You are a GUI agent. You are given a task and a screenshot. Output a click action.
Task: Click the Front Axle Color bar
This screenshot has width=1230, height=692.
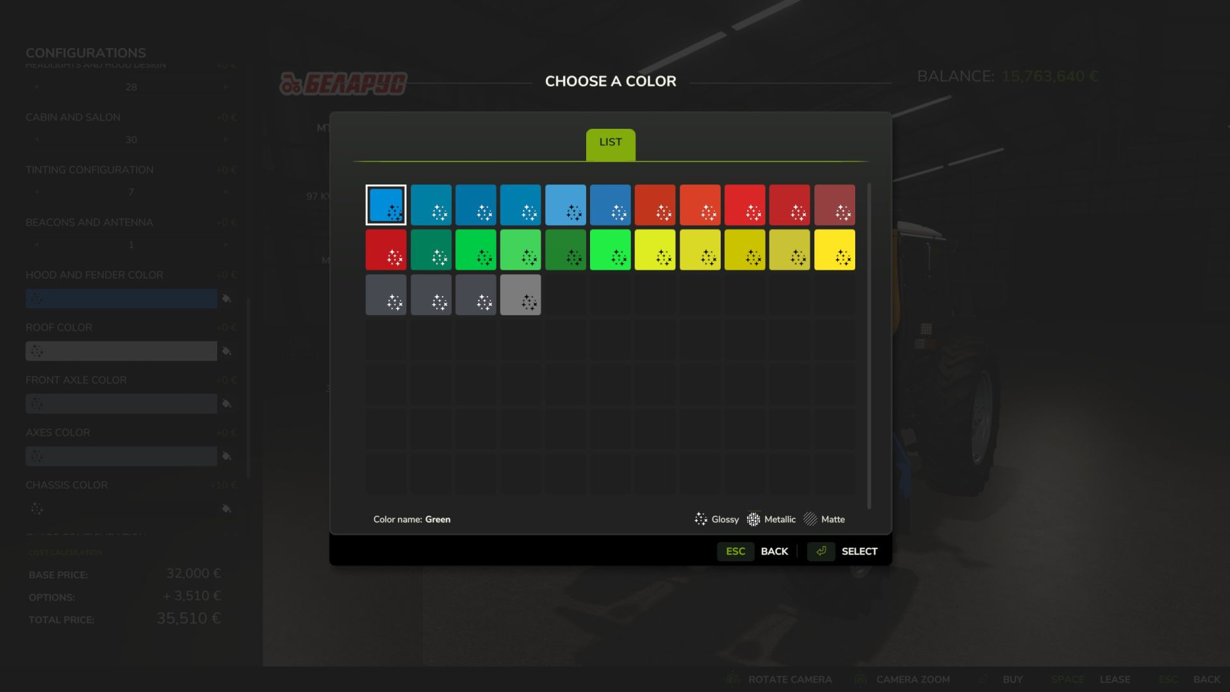121,404
